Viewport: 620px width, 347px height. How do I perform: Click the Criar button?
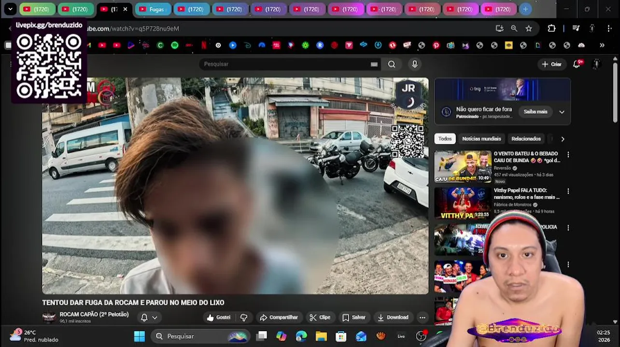[551, 64]
